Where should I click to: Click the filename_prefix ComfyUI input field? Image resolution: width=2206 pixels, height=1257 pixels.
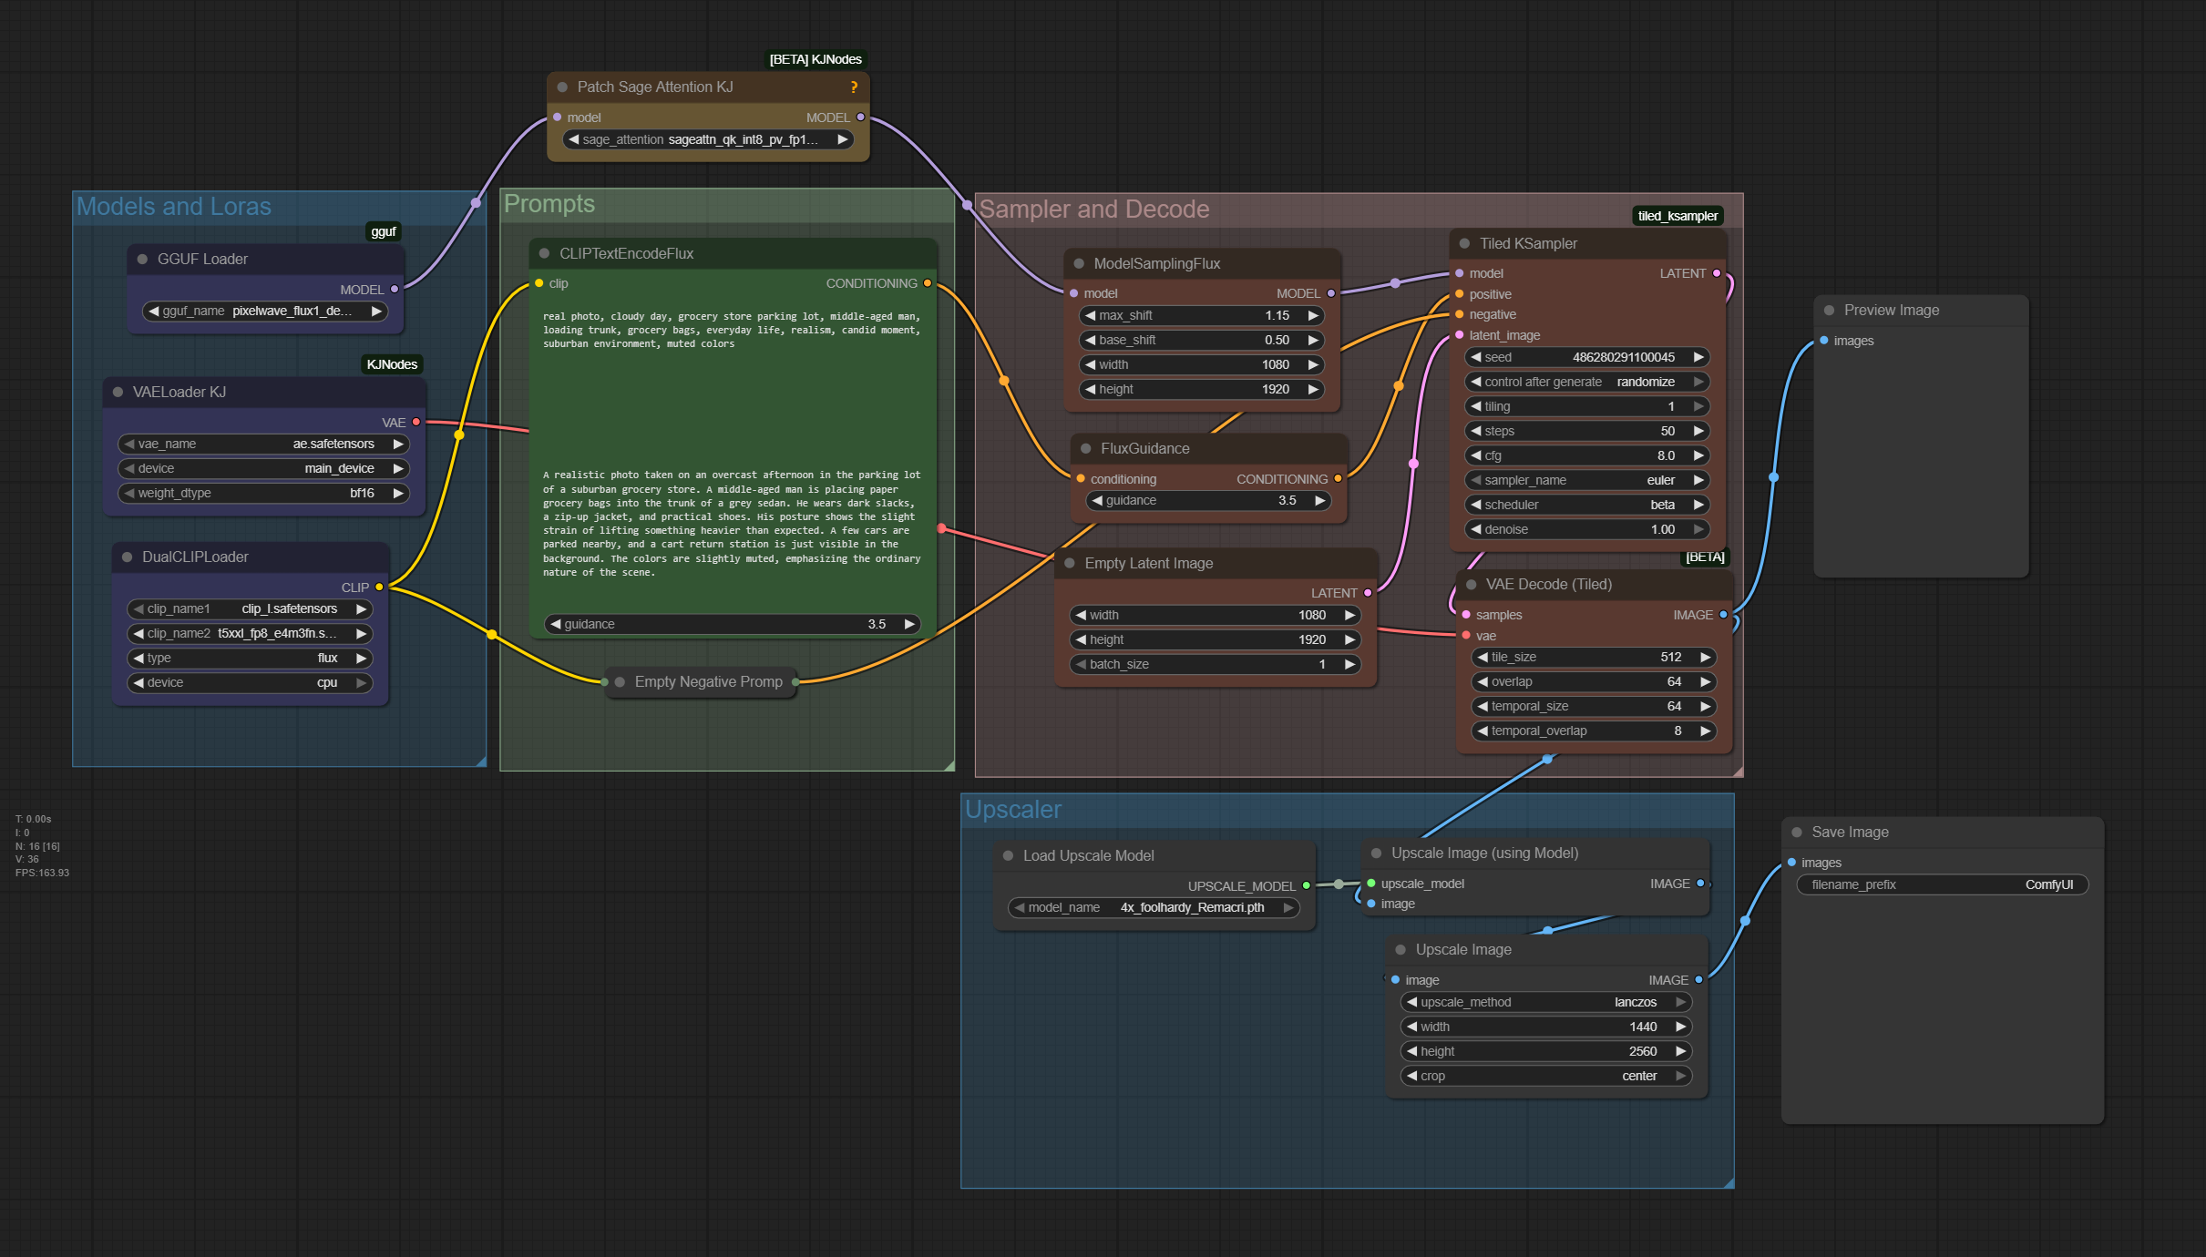(1941, 885)
